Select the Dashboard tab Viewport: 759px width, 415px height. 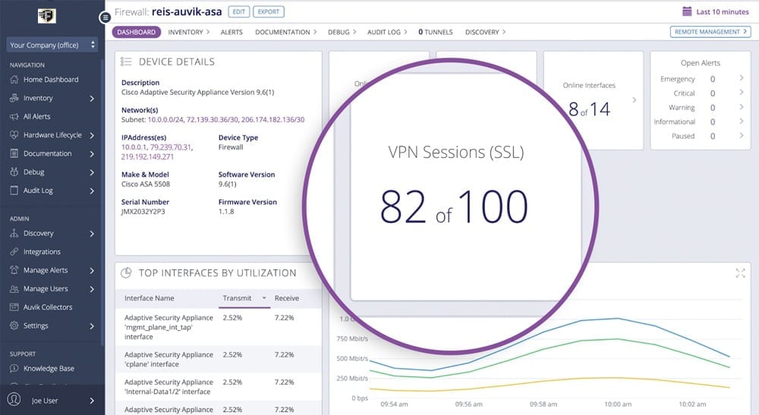point(137,32)
